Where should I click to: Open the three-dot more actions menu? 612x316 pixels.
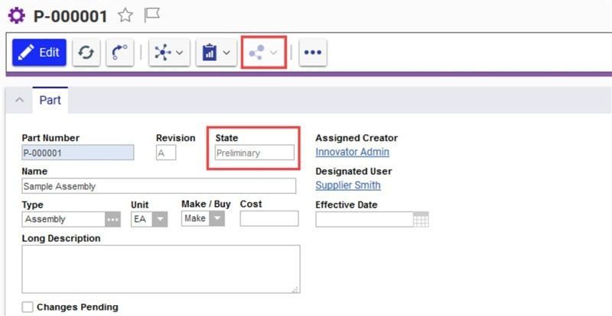point(313,53)
